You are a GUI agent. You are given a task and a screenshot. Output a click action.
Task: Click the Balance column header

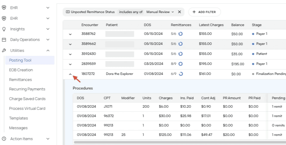coord(238,25)
